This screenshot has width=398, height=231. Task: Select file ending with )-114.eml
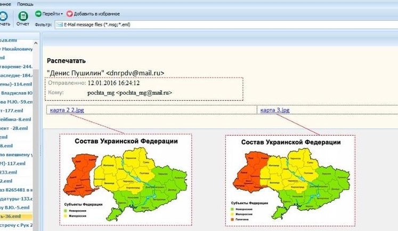coord(16,84)
